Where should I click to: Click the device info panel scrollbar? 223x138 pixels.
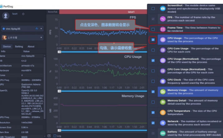tap(45, 88)
